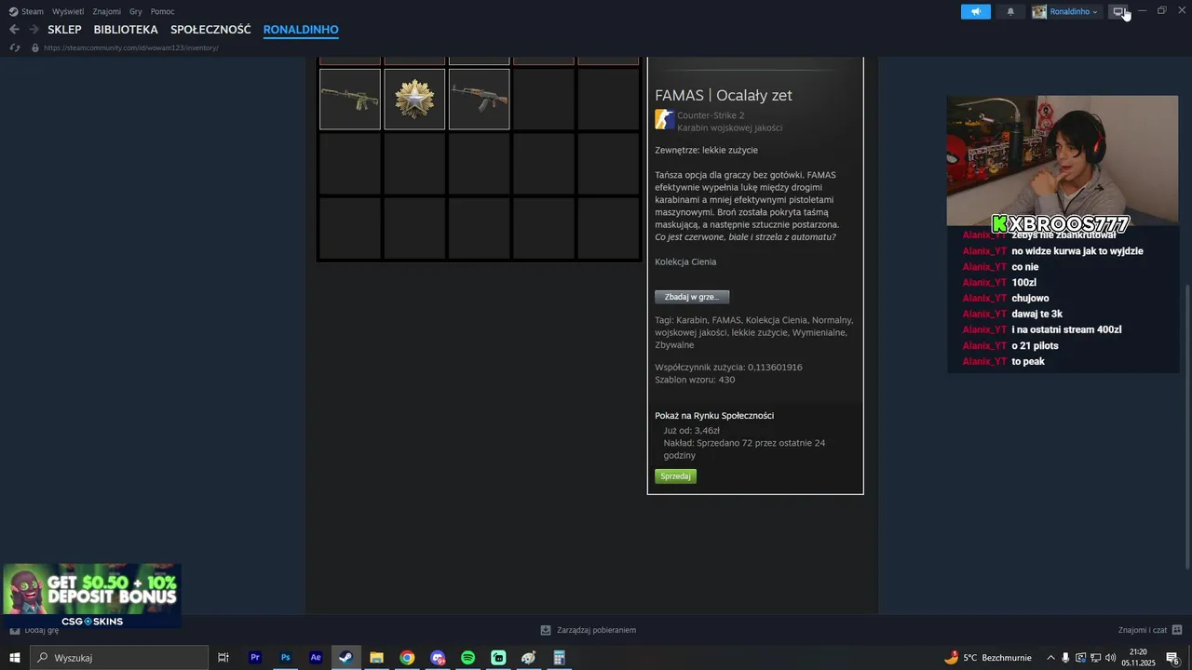The width and height of the screenshot is (1192, 670).
Task: Reload the page with refresh icon
Action: 15,47
